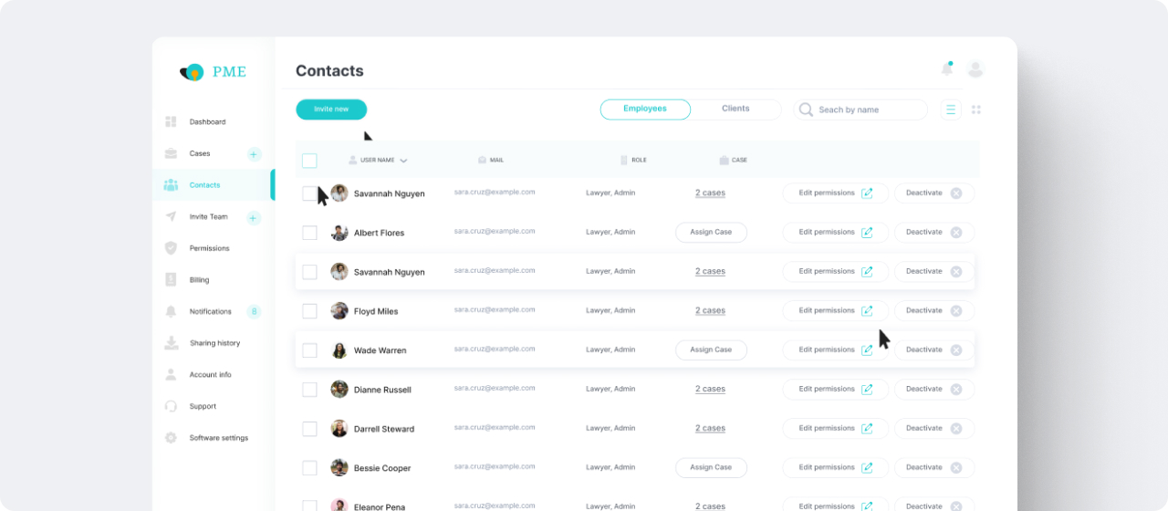1168x511 pixels.
Task: Click deactivate X icon for Albert Flores
Action: pos(956,233)
